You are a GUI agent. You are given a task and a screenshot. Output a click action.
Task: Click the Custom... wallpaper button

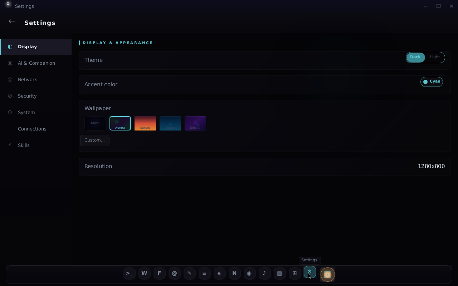95,140
